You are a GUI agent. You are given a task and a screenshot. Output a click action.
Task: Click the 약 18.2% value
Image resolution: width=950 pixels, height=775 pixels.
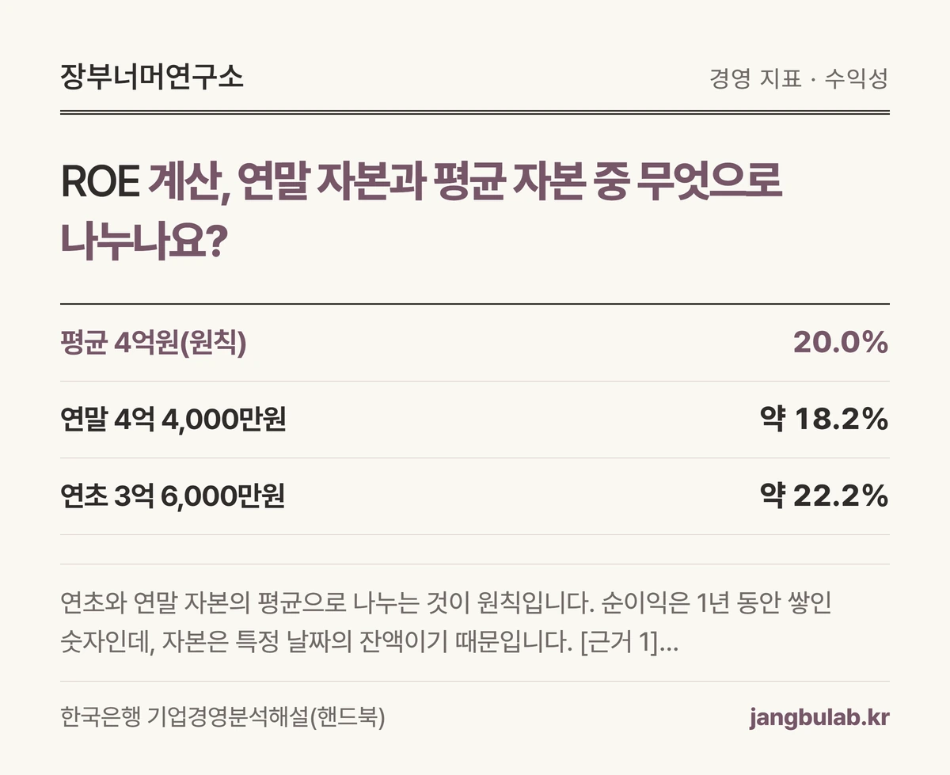pos(824,420)
